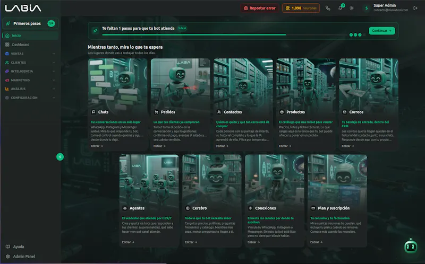Click the Continuar button
425x264 pixels.
(381, 31)
